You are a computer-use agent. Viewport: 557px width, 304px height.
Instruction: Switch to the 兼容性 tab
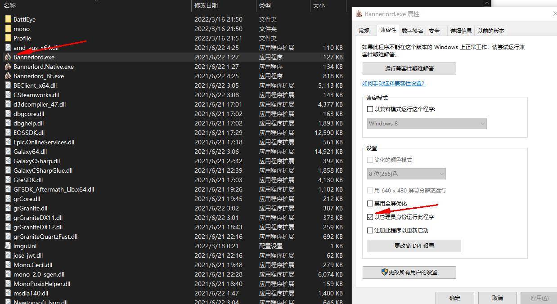pyautogui.click(x=388, y=30)
